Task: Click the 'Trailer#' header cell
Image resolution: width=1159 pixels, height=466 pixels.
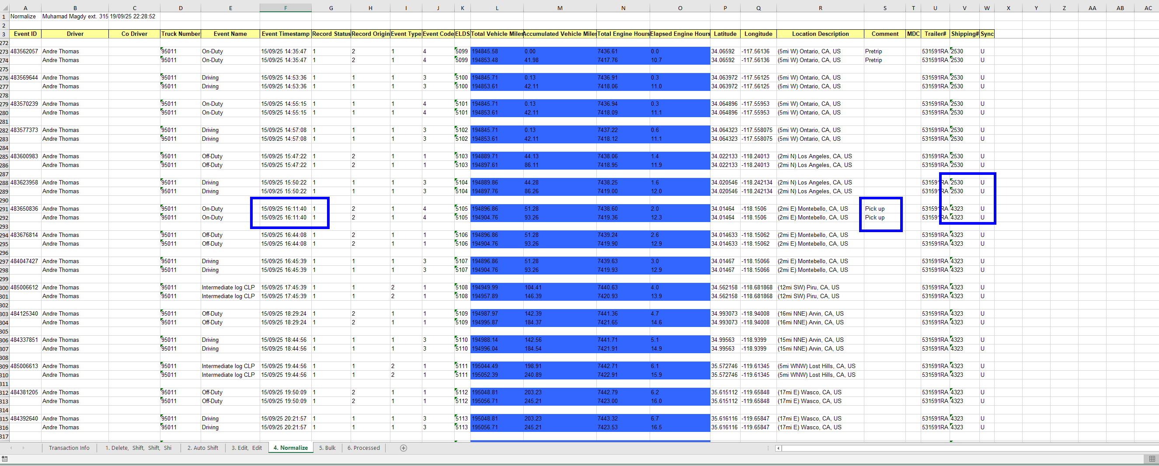Action: pos(936,34)
